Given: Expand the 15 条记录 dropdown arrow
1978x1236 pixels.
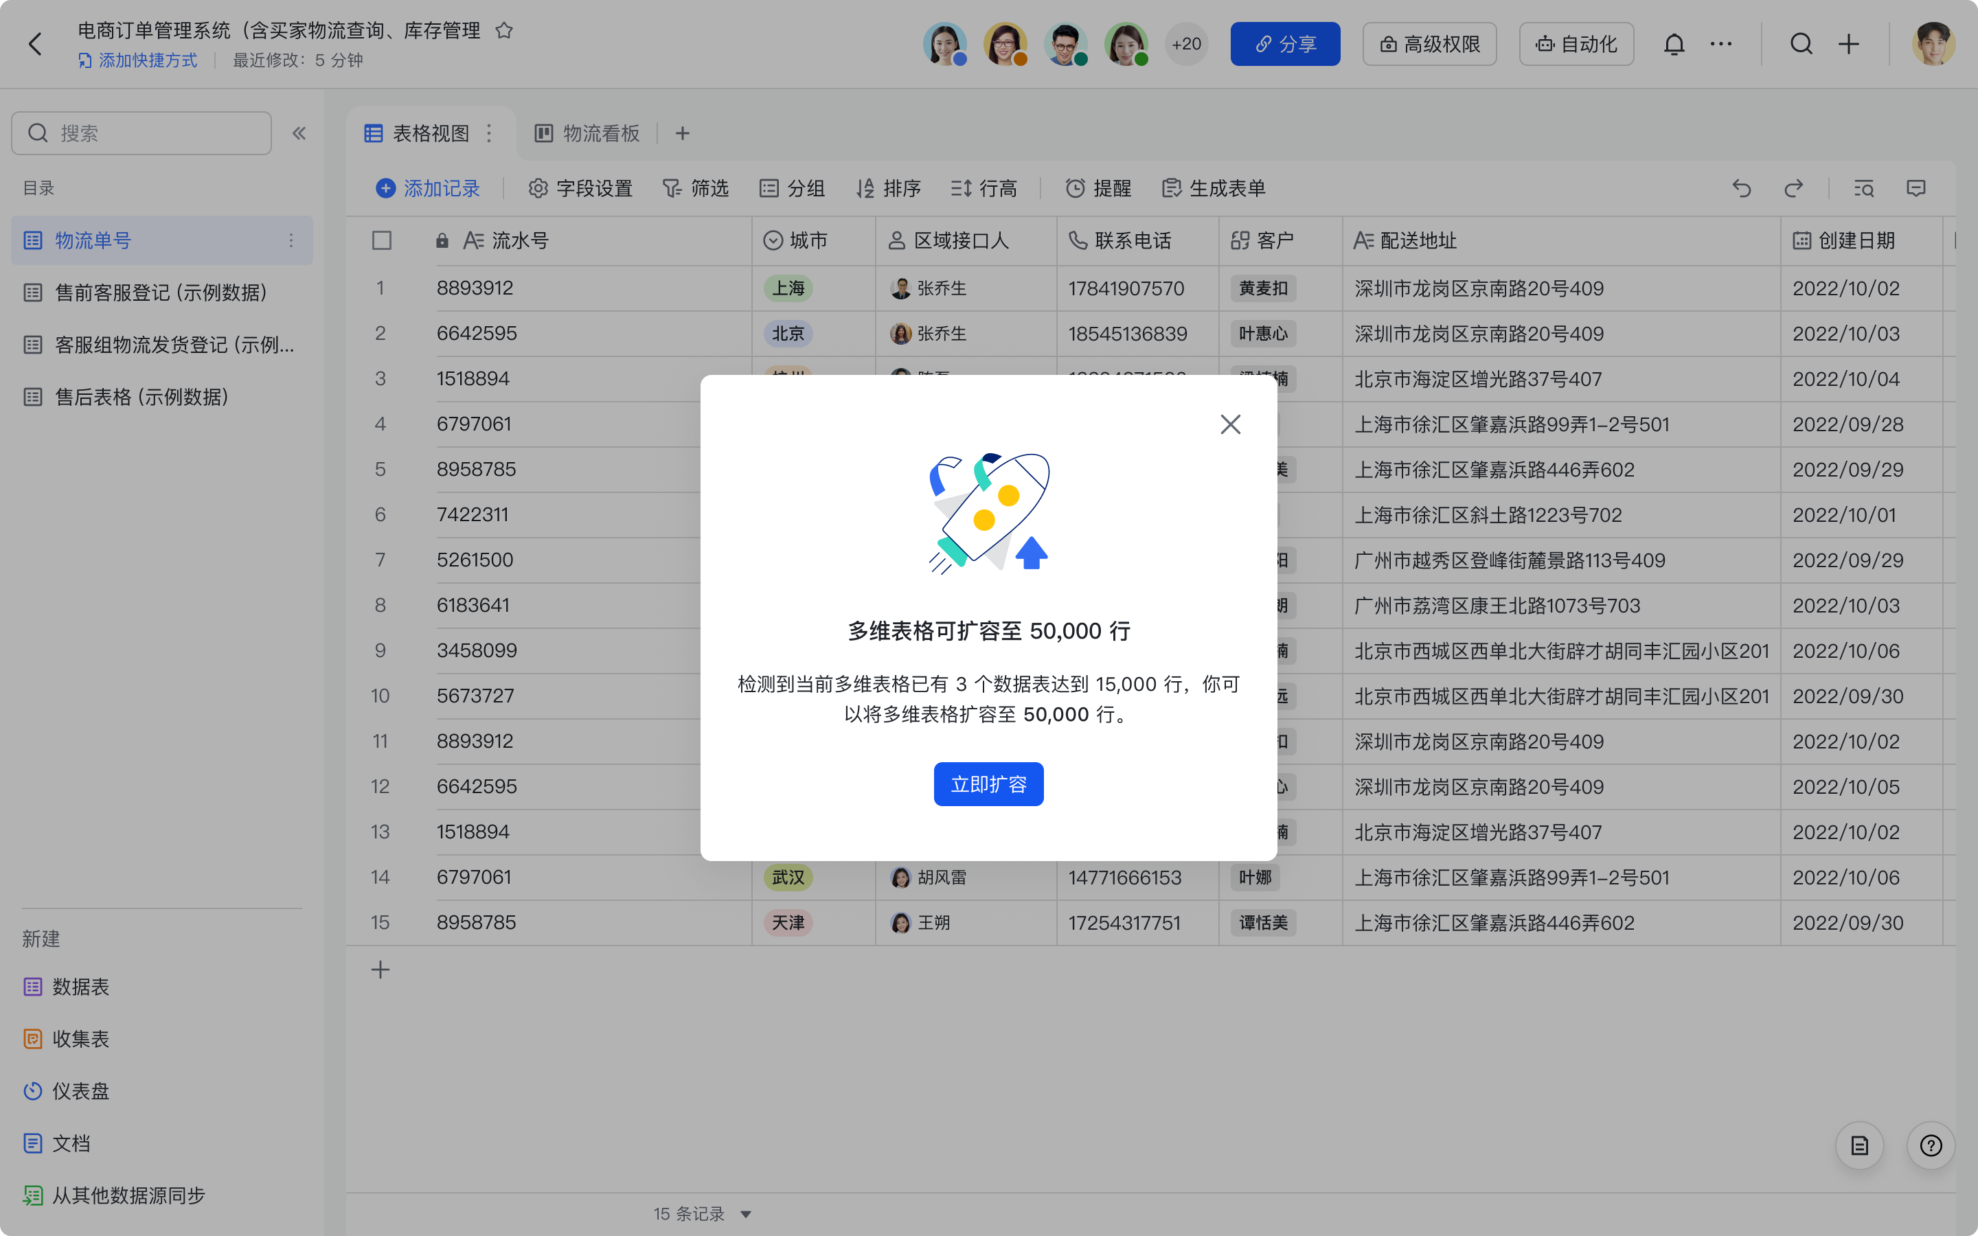Looking at the screenshot, I should tap(745, 1214).
